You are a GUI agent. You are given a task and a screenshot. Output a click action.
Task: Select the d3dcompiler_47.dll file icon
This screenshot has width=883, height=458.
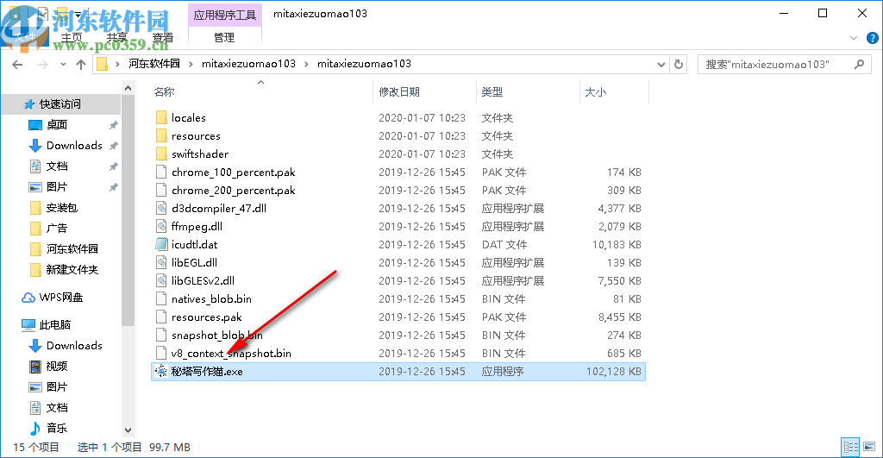point(161,209)
